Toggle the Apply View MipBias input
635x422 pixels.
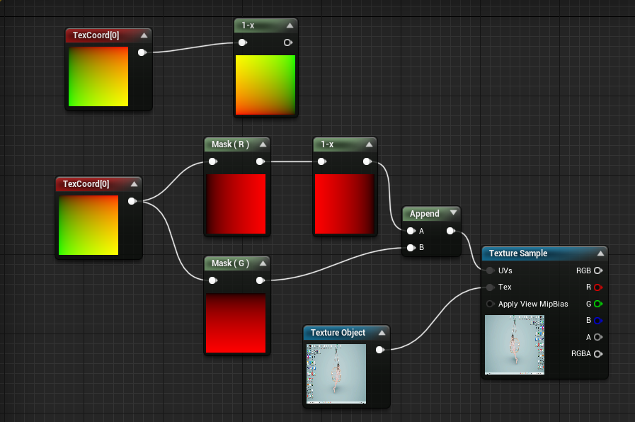coord(489,304)
